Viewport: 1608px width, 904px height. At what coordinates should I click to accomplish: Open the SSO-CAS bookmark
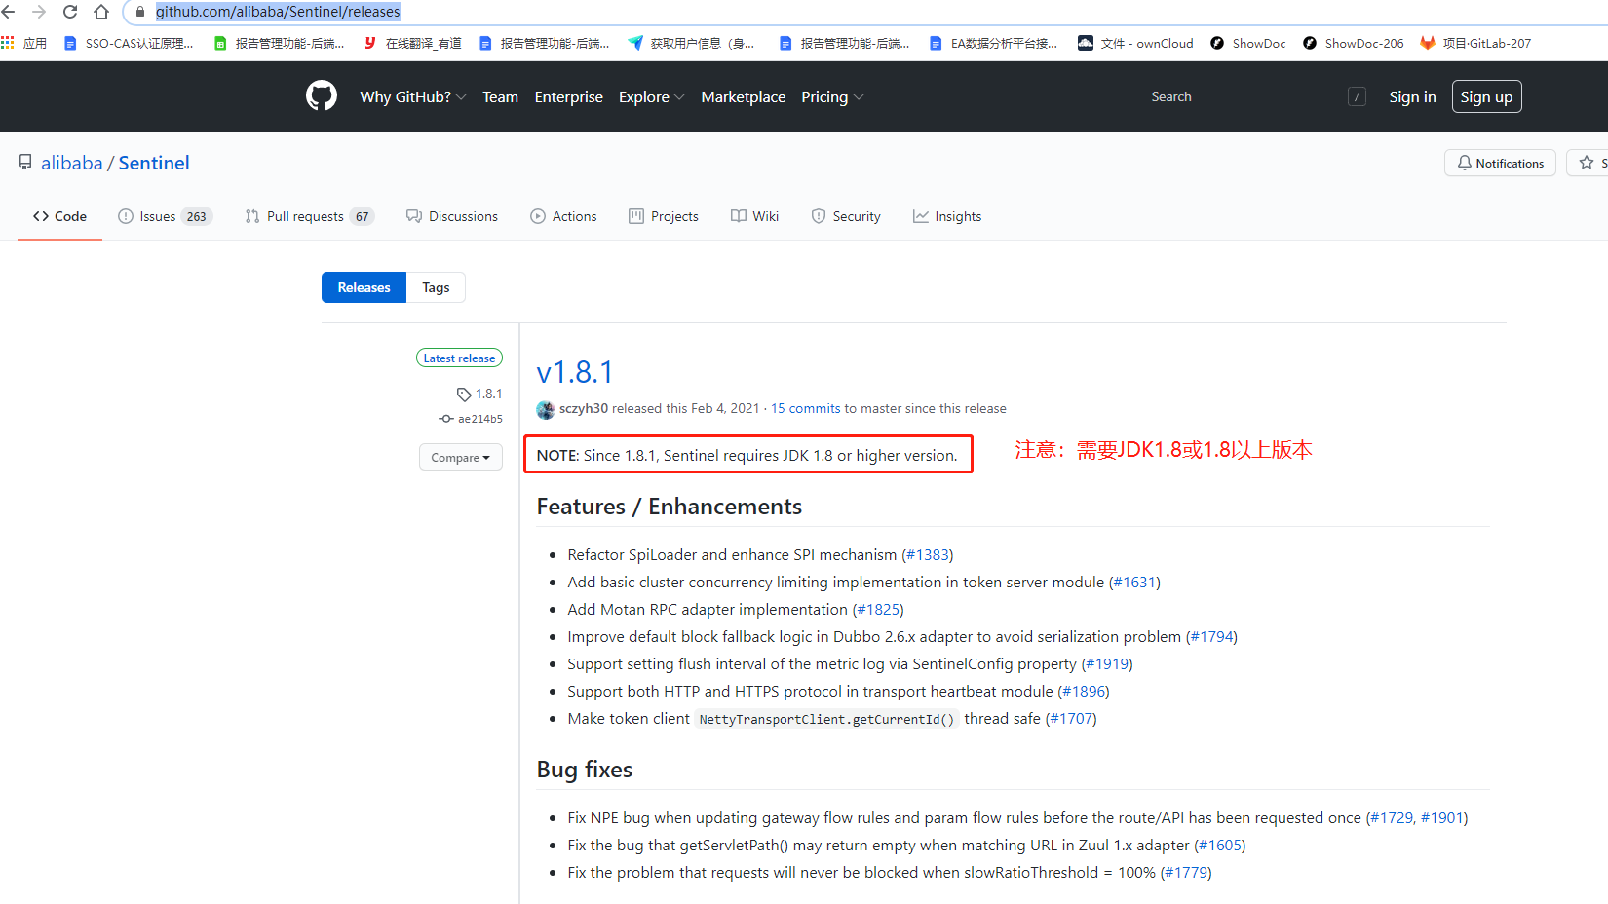[129, 43]
